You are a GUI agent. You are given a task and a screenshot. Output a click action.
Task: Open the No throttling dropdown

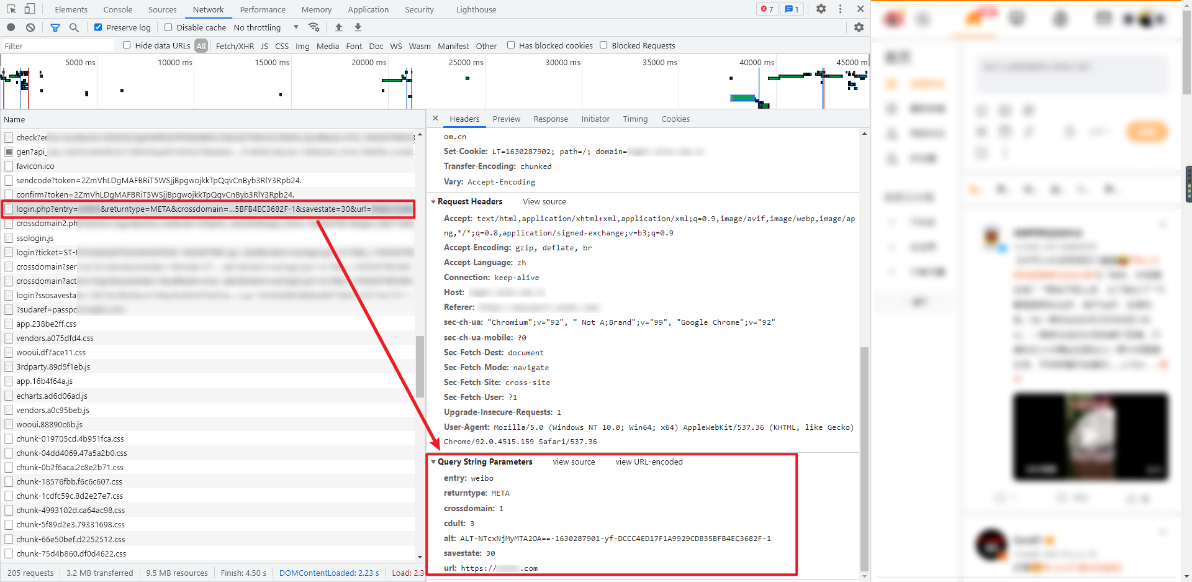(266, 27)
